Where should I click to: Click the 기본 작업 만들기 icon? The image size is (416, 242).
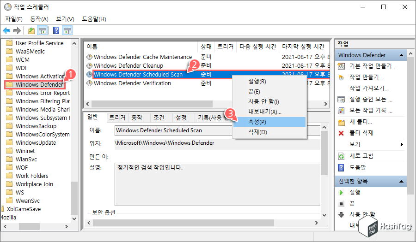[341, 66]
